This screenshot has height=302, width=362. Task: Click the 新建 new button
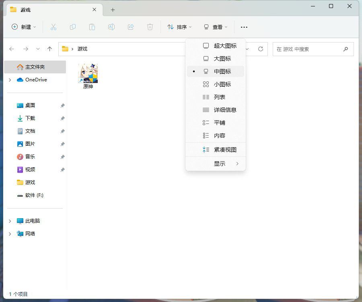pyautogui.click(x=24, y=27)
